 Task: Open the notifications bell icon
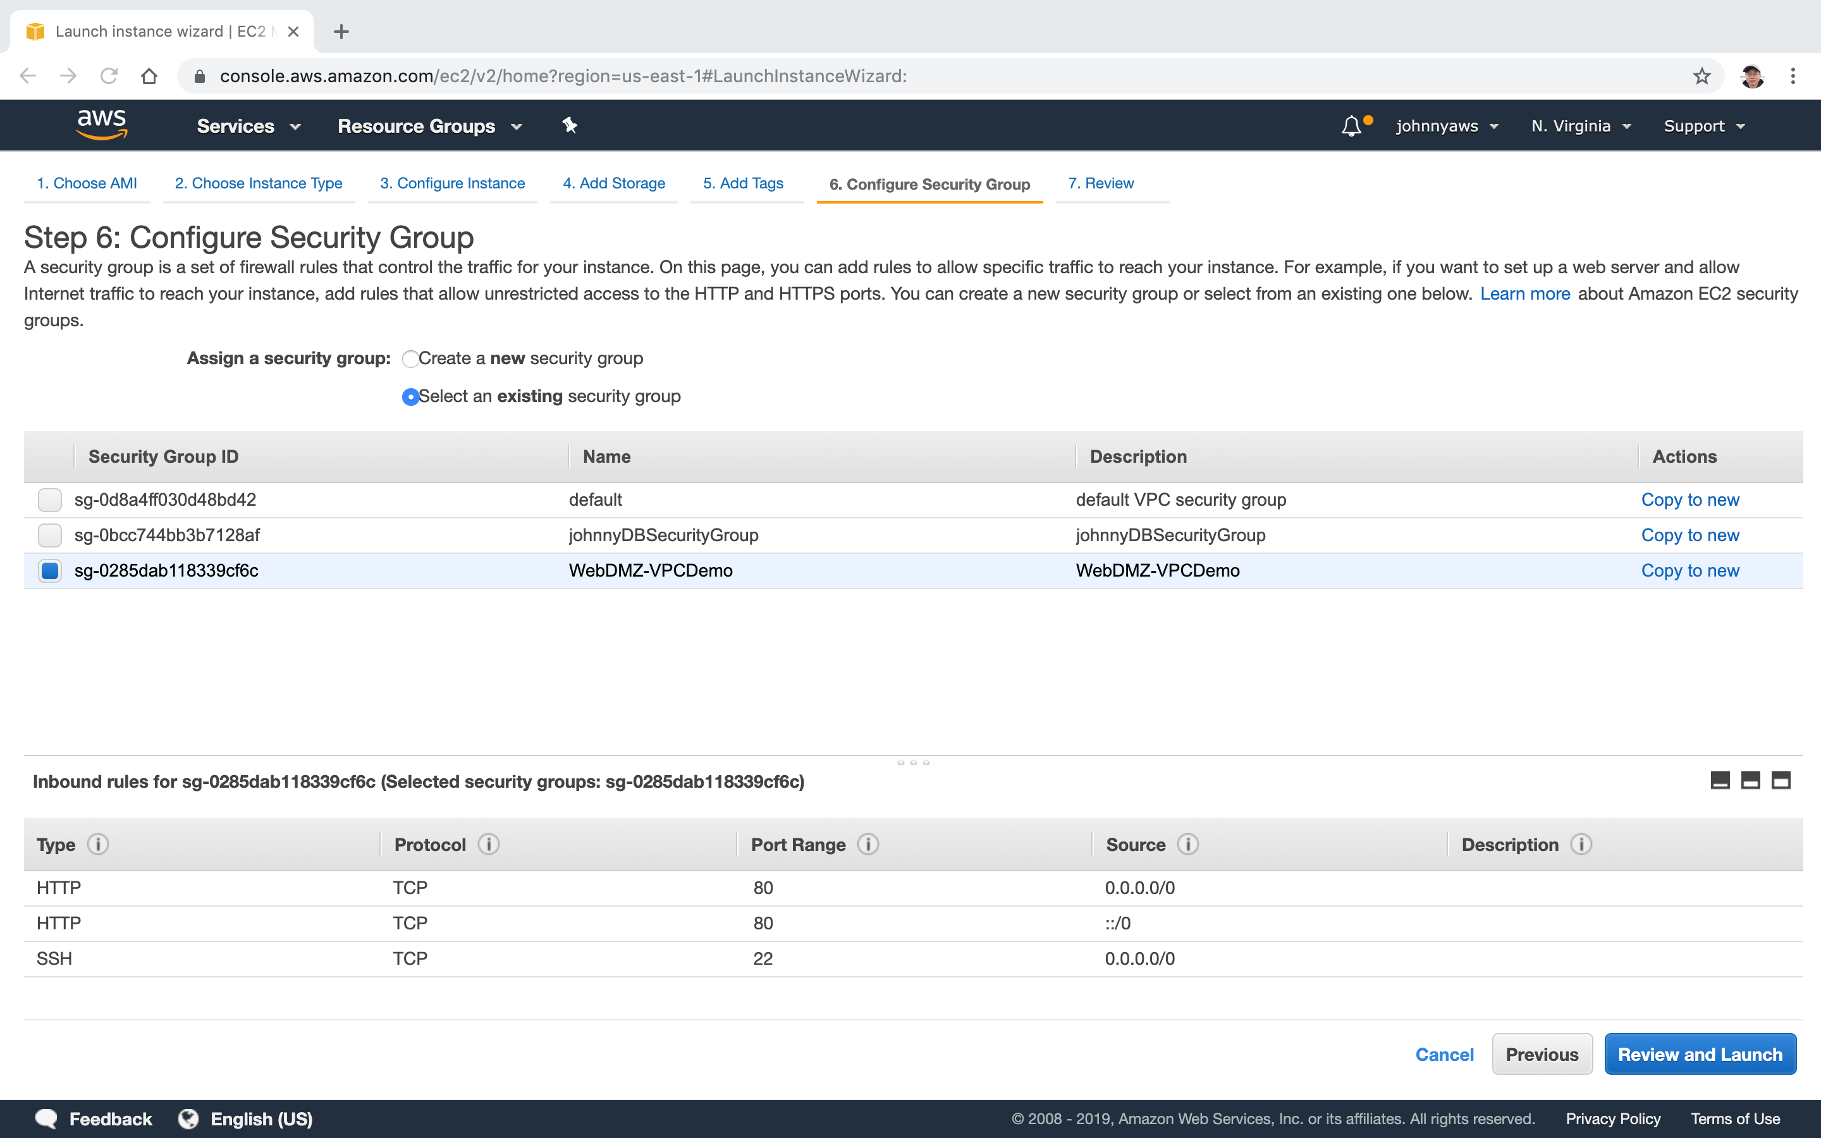(1351, 126)
